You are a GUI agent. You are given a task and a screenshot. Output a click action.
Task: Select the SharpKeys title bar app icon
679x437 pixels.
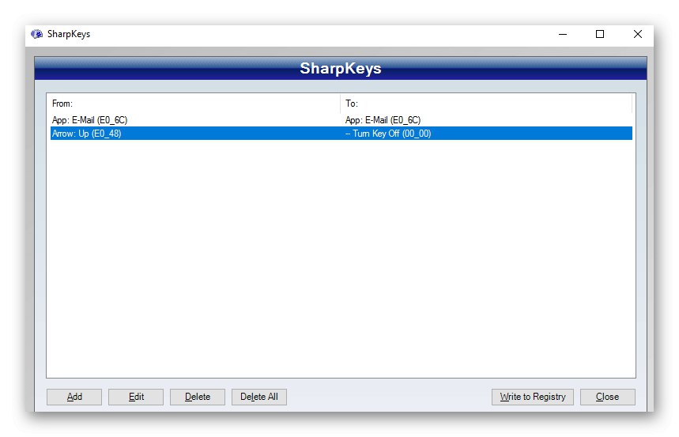[x=37, y=34]
